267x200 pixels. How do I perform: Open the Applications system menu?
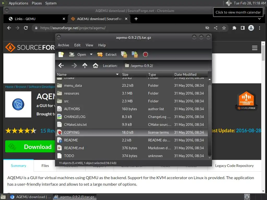(x=19, y=3)
